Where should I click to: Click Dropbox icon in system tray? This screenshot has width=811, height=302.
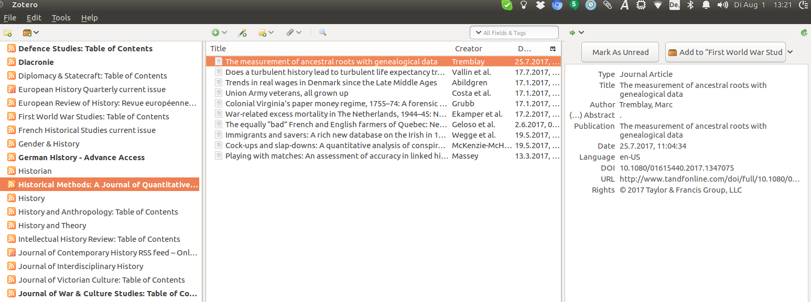(x=540, y=5)
